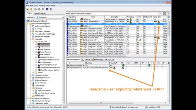This screenshot has height=110, width=196.
Task: Expand the Utilities folder
Action: tap(33, 73)
